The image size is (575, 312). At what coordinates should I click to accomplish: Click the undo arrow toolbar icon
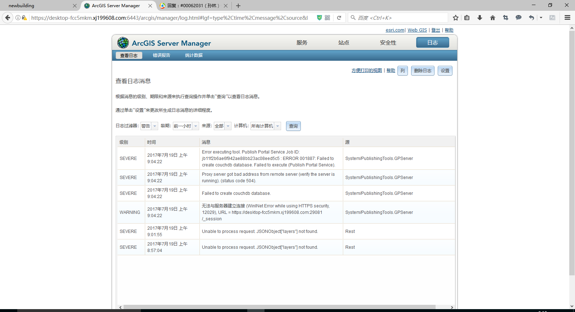click(x=532, y=18)
